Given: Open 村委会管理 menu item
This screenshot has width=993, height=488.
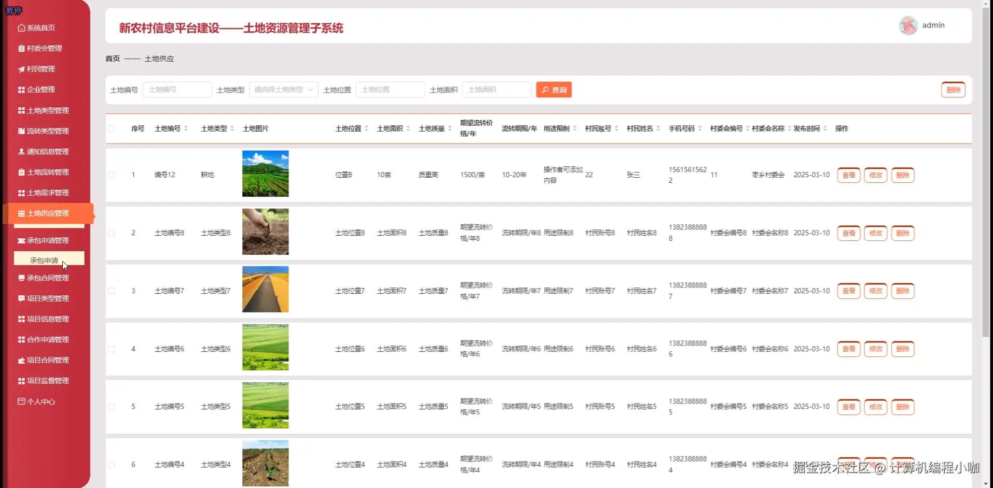Looking at the screenshot, I should pos(40,48).
